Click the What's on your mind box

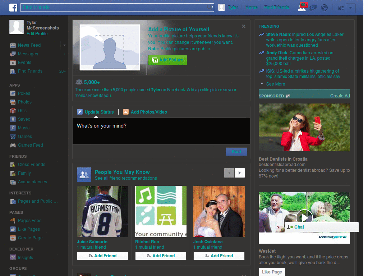(161, 131)
